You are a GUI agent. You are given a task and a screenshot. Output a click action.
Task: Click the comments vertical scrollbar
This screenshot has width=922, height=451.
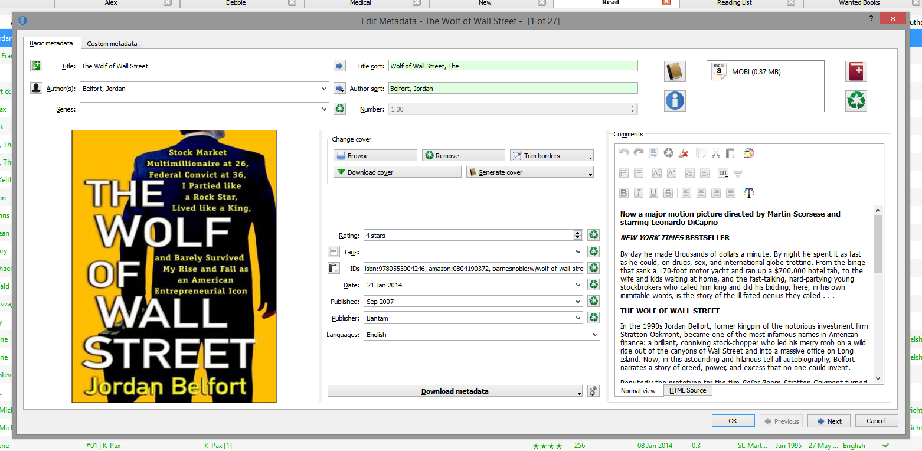[x=878, y=294]
